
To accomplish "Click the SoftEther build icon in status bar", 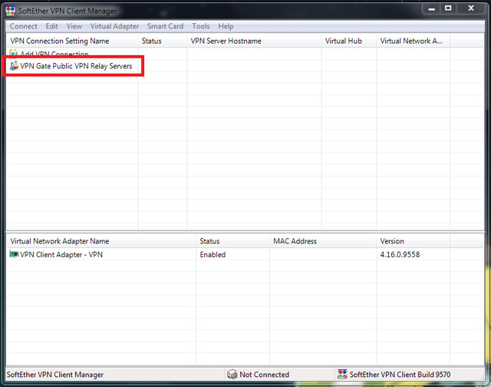I will [342, 374].
